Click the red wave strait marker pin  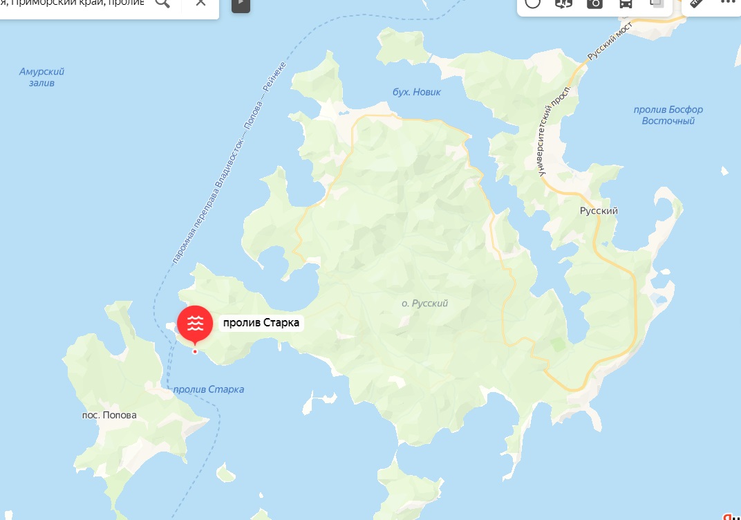point(195,325)
